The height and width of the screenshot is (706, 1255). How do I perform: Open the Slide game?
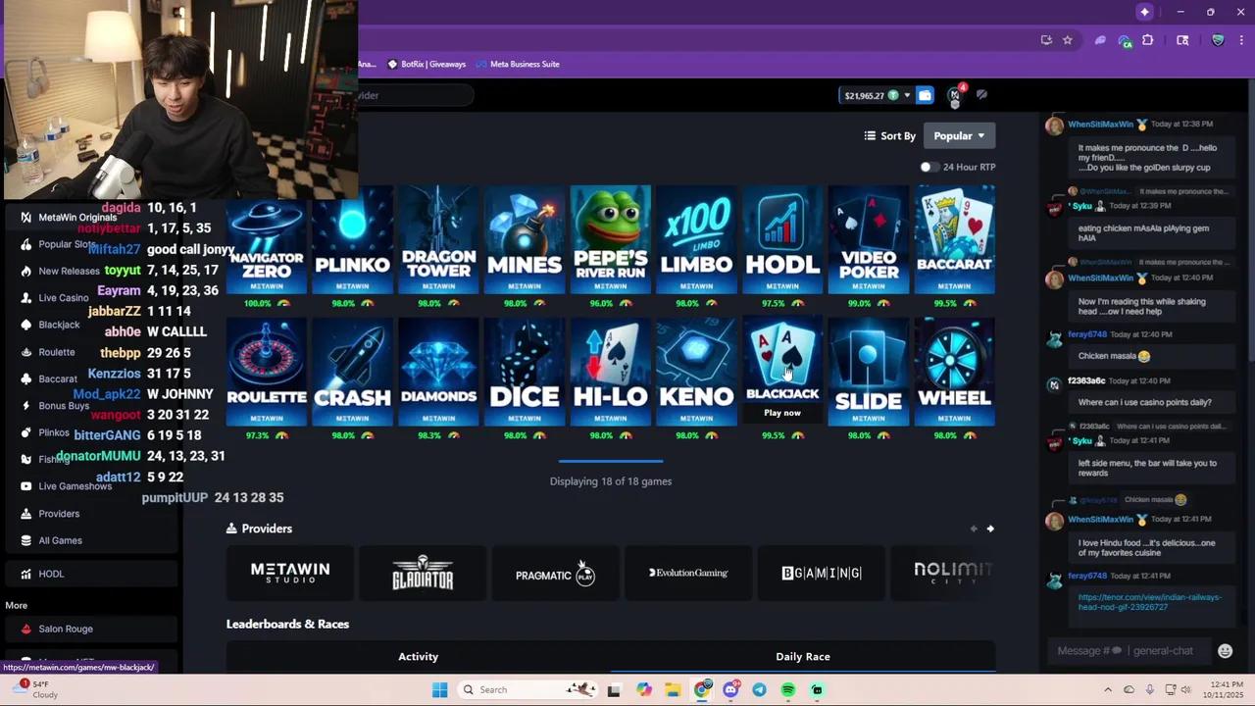869,373
